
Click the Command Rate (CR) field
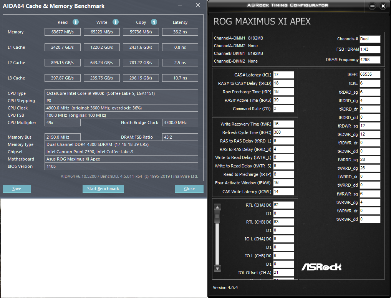point(283,109)
